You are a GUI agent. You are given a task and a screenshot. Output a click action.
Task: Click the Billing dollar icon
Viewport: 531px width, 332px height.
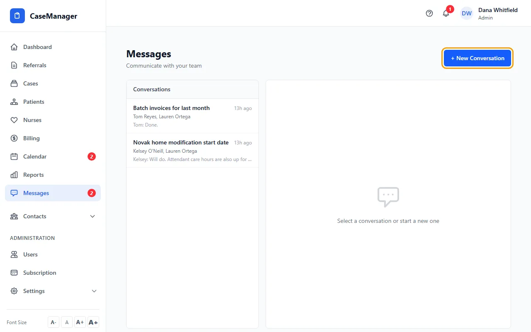14,138
